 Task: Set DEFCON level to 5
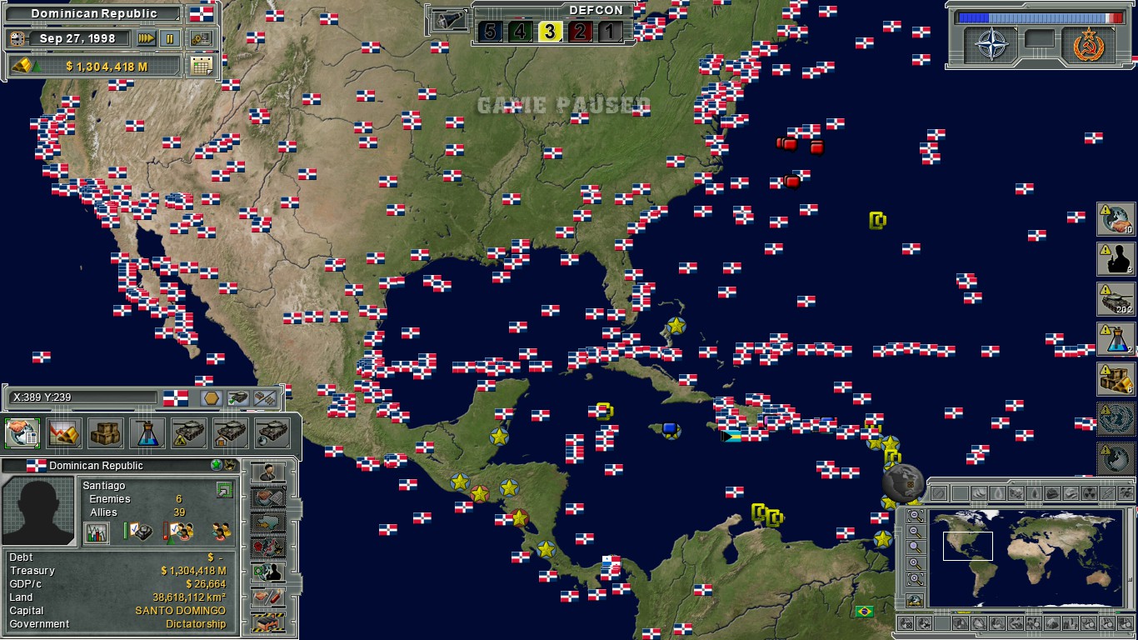click(490, 32)
